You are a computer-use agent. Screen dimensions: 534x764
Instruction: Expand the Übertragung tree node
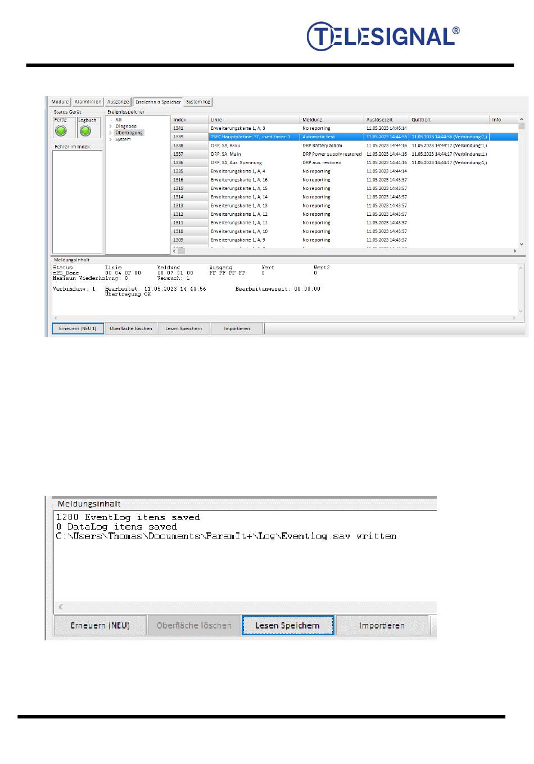[111, 133]
